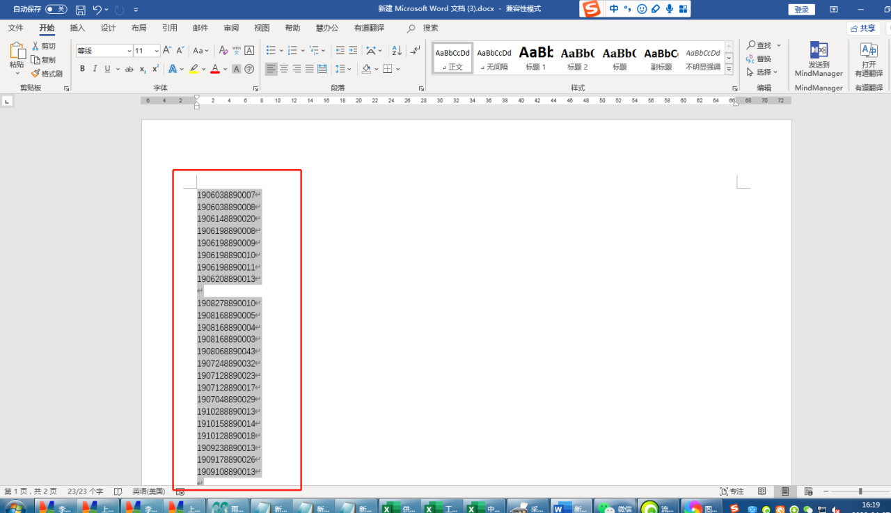Click the Phonetic Guide (wén) icon
Image resolution: width=891 pixels, height=513 pixels.
point(237,51)
